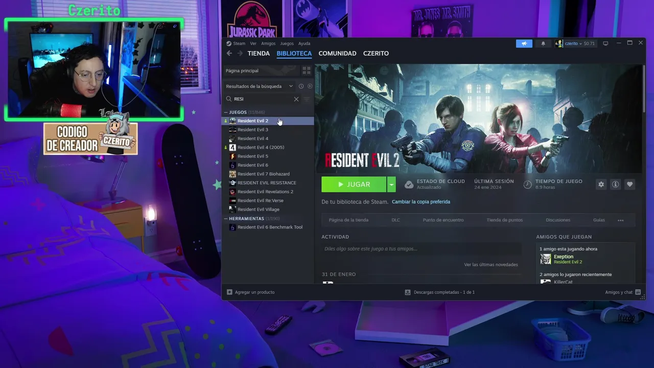Click the plus icon to add product
Image resolution: width=654 pixels, height=368 pixels.
click(x=229, y=292)
